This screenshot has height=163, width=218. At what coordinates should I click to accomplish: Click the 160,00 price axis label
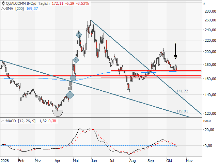[211, 78]
